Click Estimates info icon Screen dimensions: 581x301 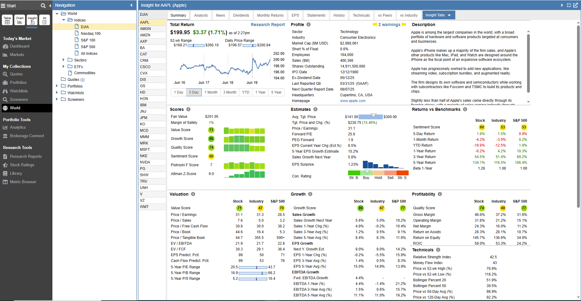tap(315, 109)
